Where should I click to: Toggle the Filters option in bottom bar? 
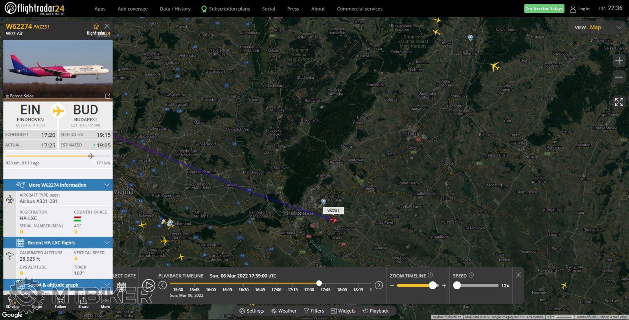314,311
